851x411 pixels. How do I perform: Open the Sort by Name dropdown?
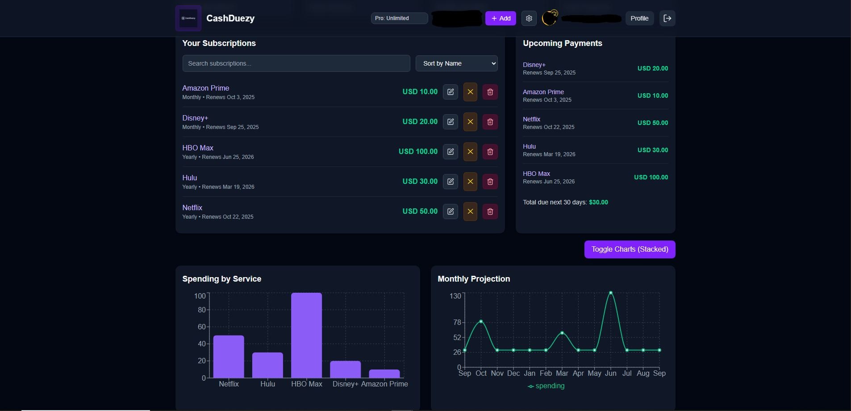click(x=457, y=63)
